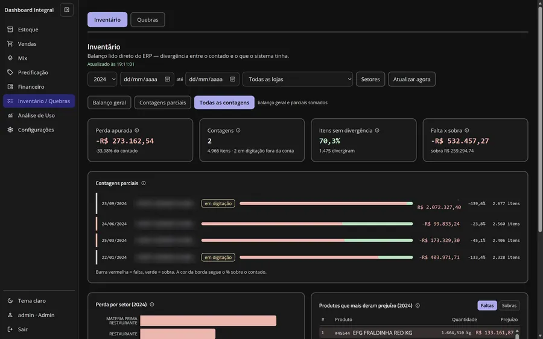This screenshot has height=339, width=543.
Task: Click the user icon beside admin · Admin
Action: click(x=10, y=315)
